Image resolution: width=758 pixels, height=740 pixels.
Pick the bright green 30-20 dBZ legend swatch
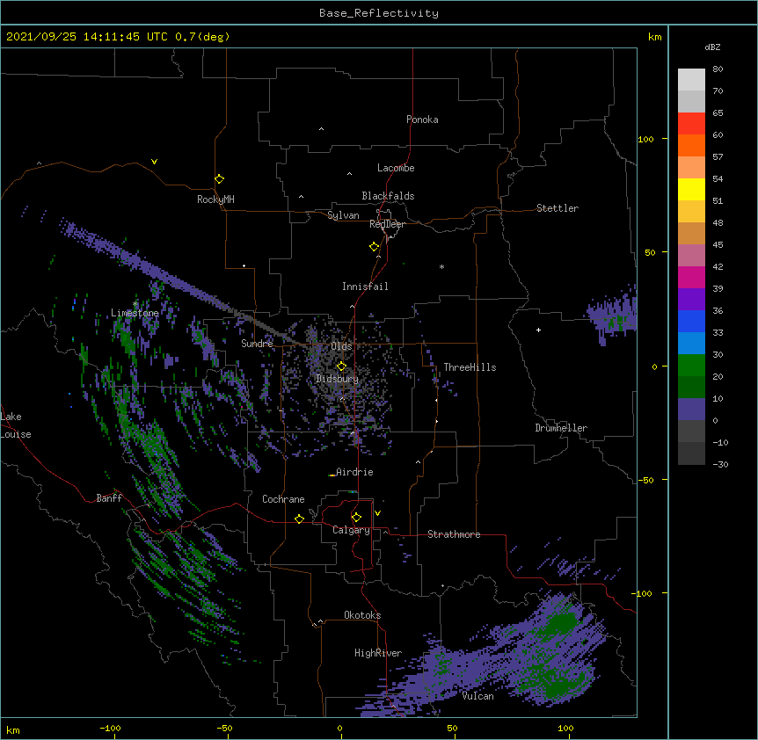pyautogui.click(x=691, y=366)
